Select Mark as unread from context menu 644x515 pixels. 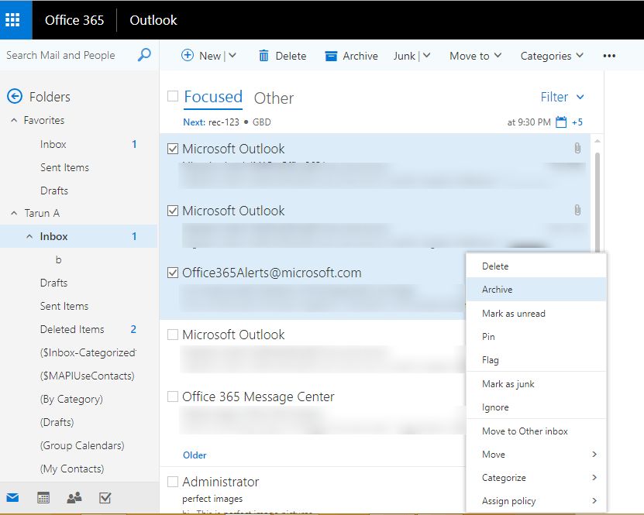[513, 314]
